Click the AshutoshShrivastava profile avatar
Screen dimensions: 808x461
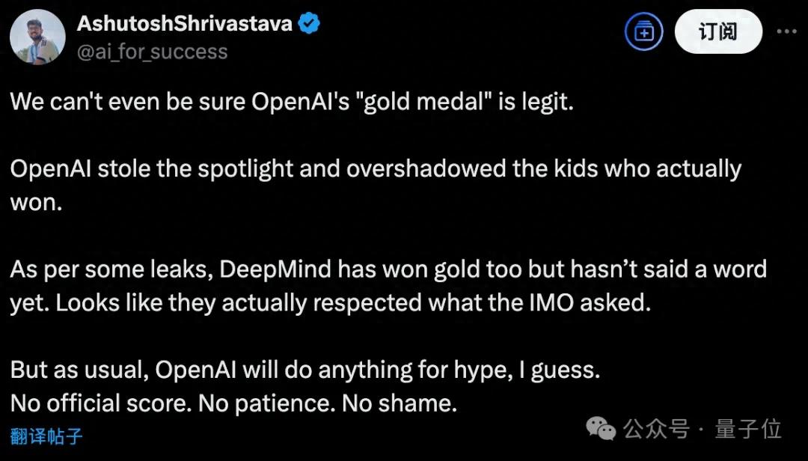click(x=37, y=37)
